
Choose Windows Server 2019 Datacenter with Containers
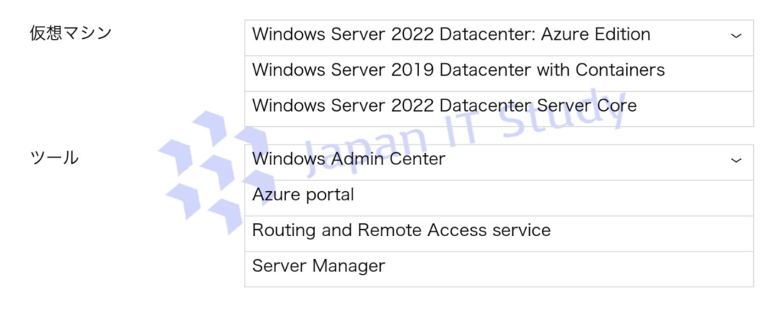coord(458,70)
